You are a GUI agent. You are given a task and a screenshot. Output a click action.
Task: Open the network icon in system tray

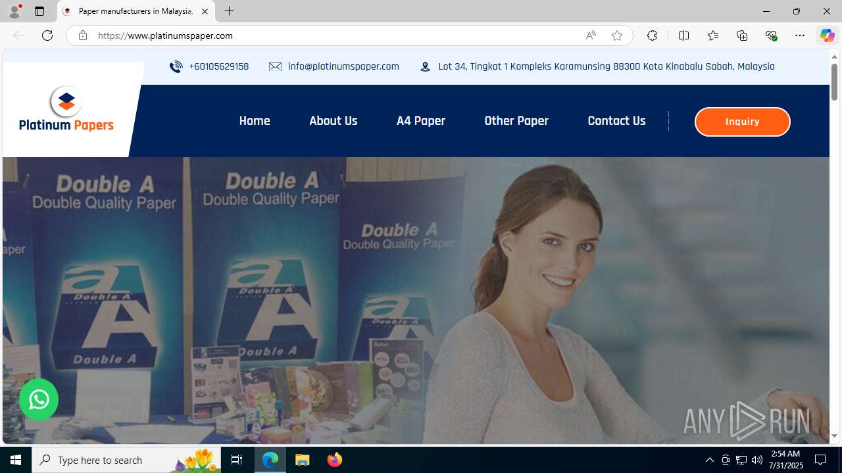741,460
